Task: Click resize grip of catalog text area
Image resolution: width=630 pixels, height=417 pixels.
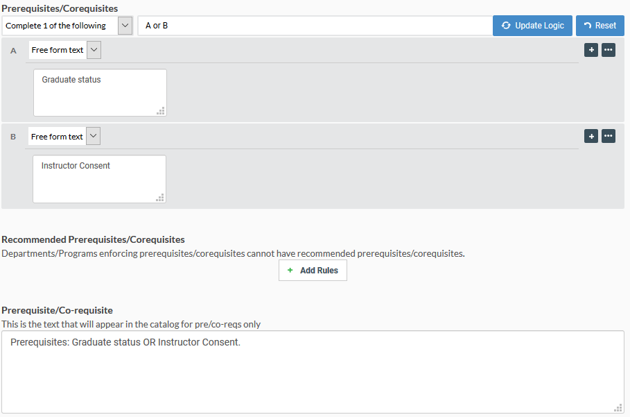Action: (618, 408)
